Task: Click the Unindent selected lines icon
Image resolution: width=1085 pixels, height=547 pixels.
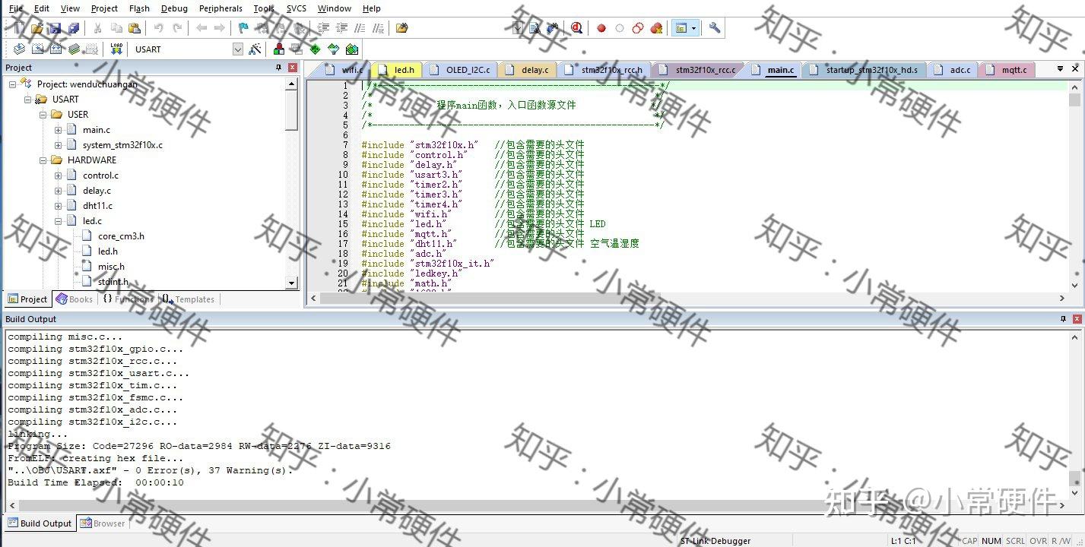Action: pyautogui.click(x=341, y=28)
